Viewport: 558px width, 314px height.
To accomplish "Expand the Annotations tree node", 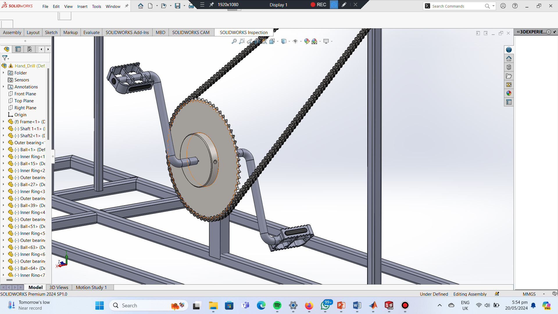I will click(x=3, y=87).
